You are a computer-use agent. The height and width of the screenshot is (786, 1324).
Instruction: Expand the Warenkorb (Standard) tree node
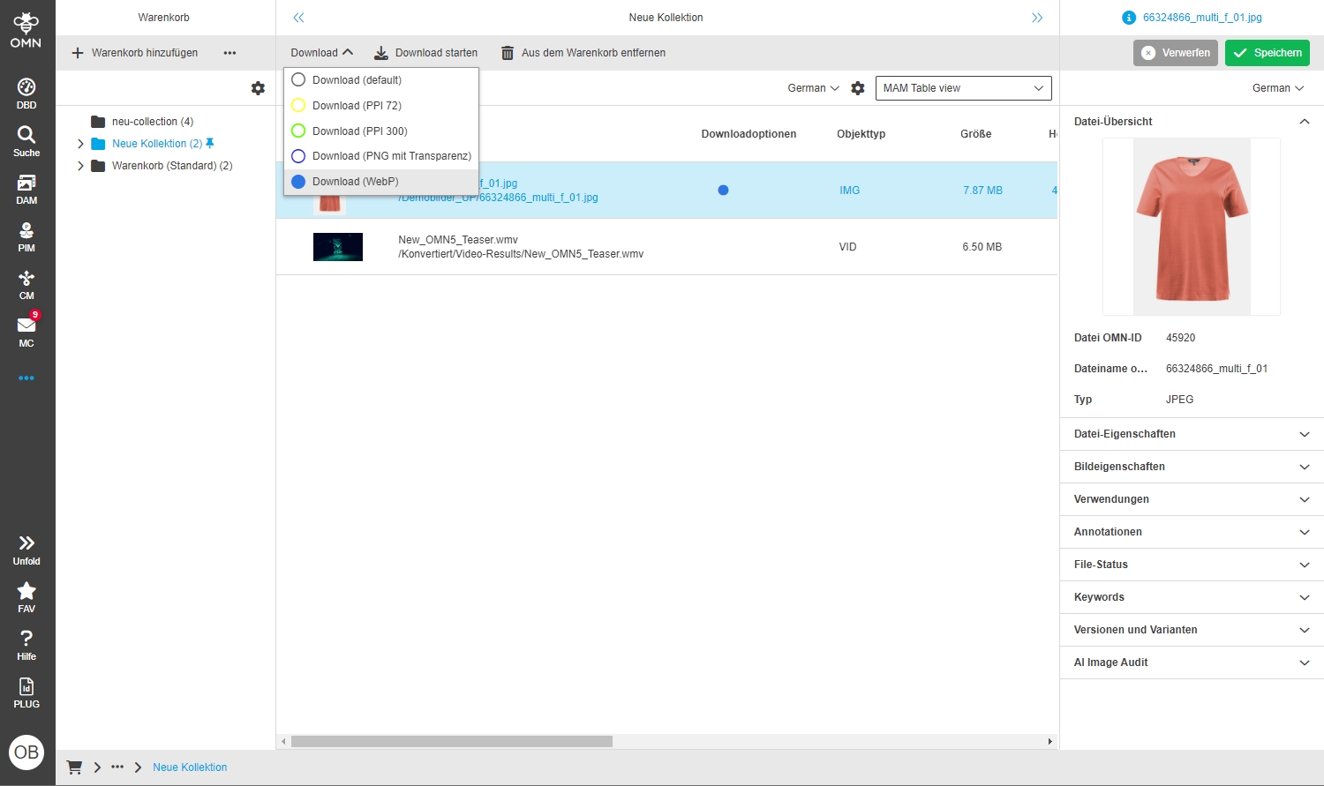pos(80,166)
